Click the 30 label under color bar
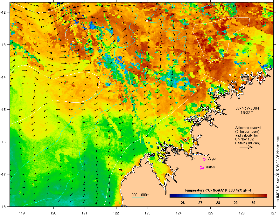Image resolution: width=280 pixels, height=216 pixels. 253,203
